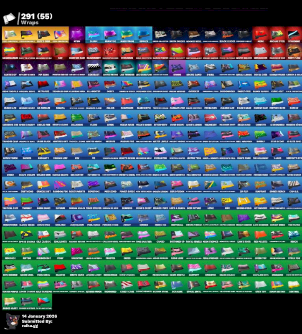302x334 pixels.
Task: Select the Cloudburst wrap
Action: point(94,51)
